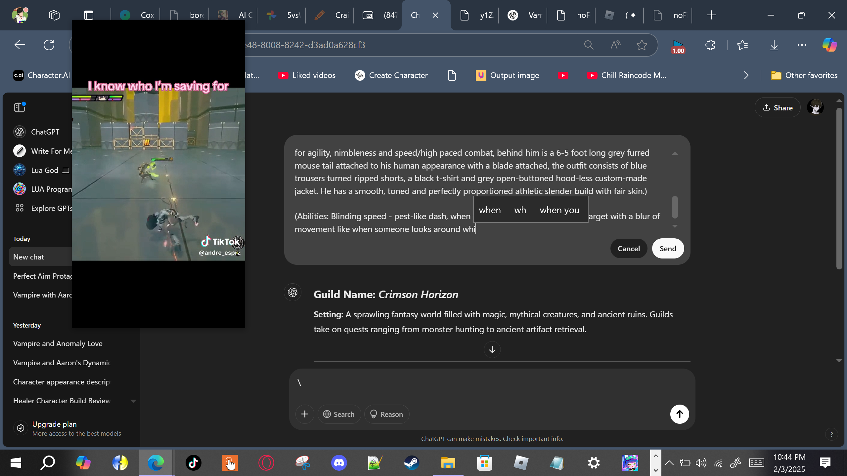847x476 pixels.
Task: Open the volume control in system tray
Action: (x=701, y=463)
